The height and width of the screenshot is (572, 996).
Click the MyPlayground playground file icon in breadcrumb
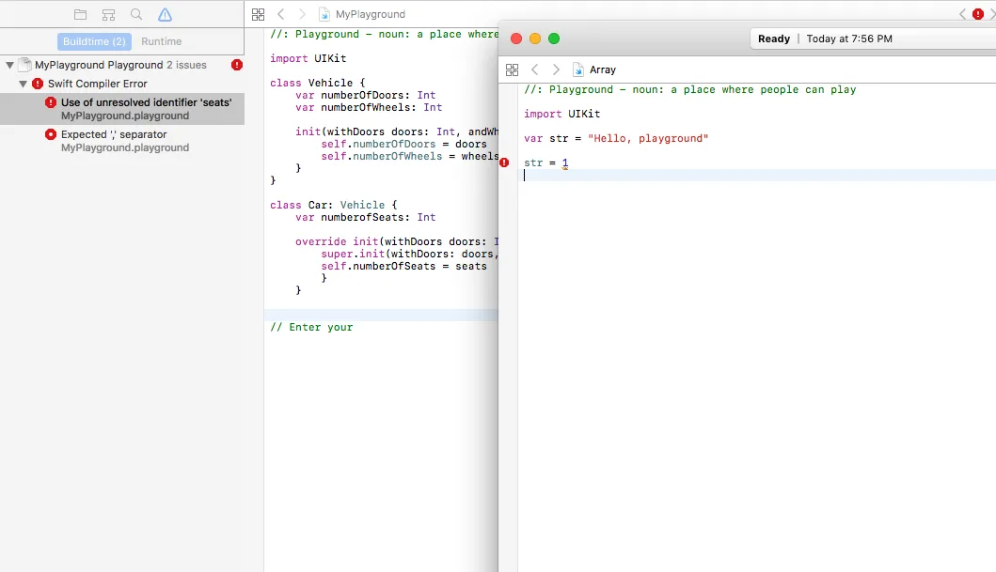coord(324,14)
